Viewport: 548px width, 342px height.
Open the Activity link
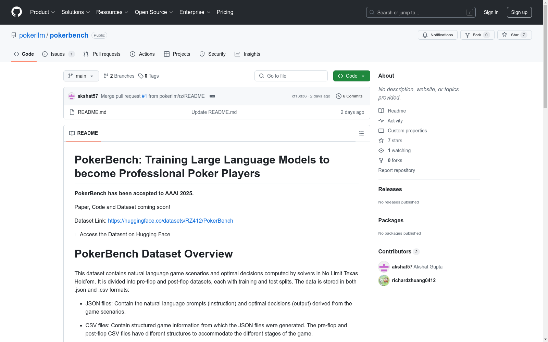click(390, 121)
